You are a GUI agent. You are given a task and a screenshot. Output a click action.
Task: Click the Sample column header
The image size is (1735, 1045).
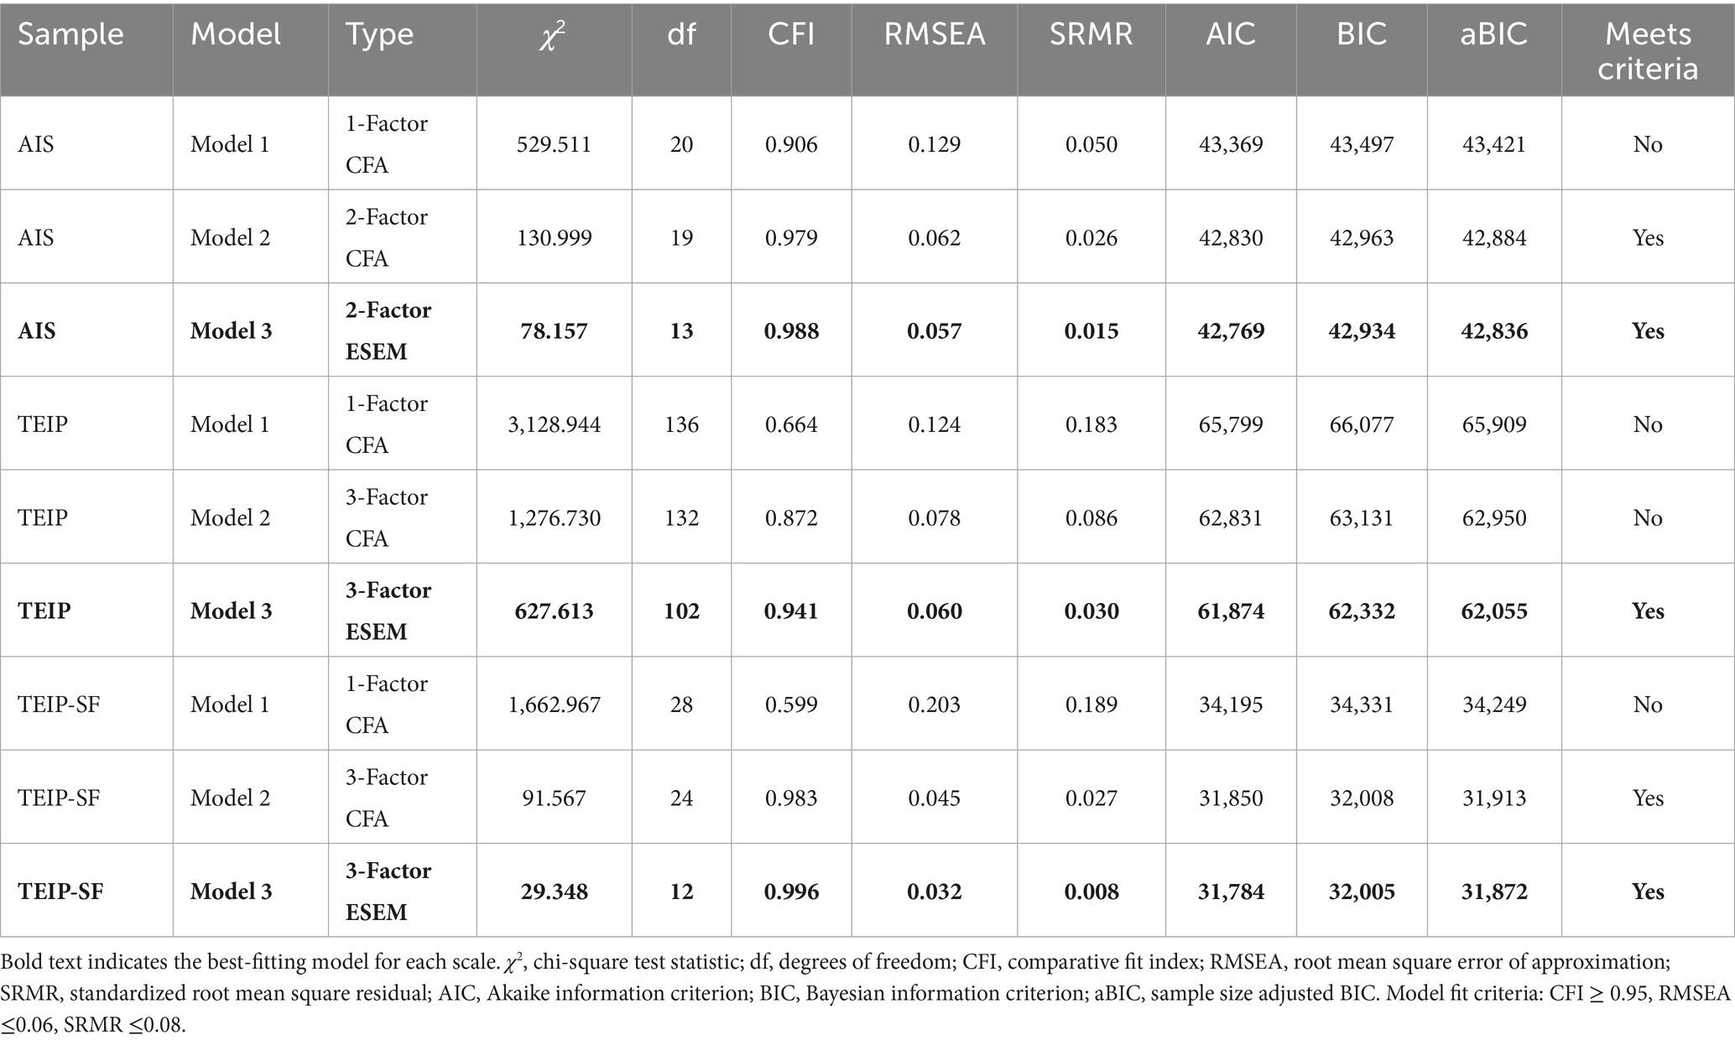(70, 34)
